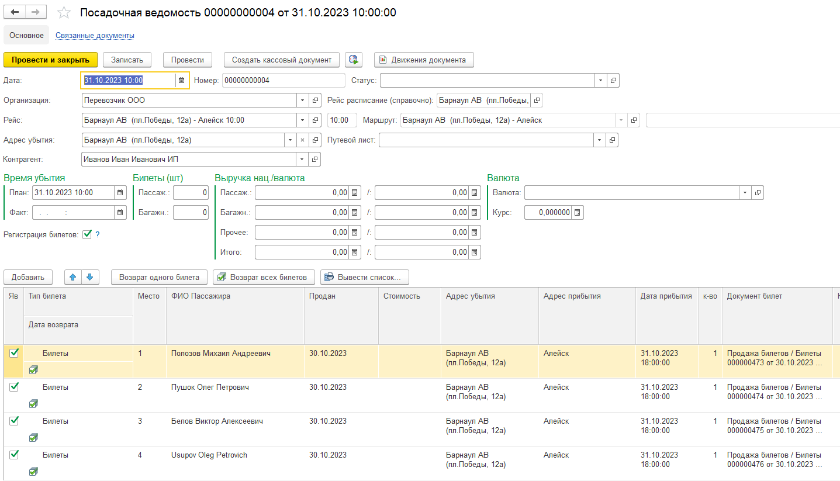Click Провести и закрыть button
The height and width of the screenshot is (481, 840).
(x=50, y=60)
